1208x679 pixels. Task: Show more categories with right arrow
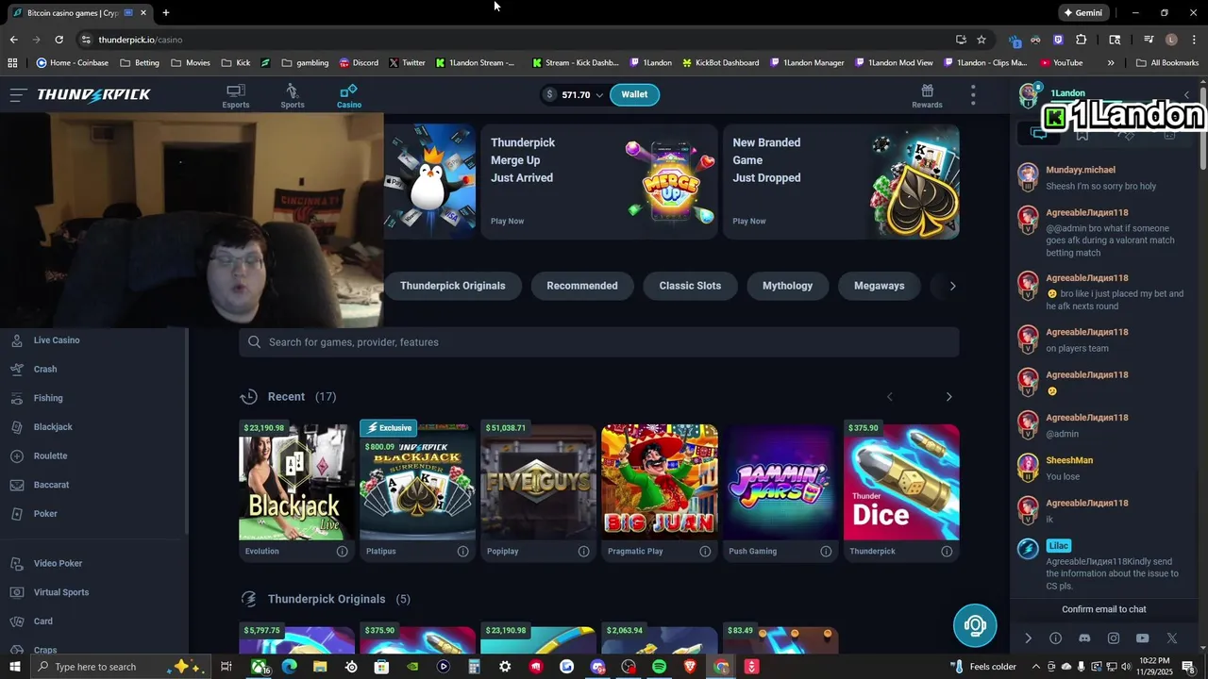[x=952, y=286]
